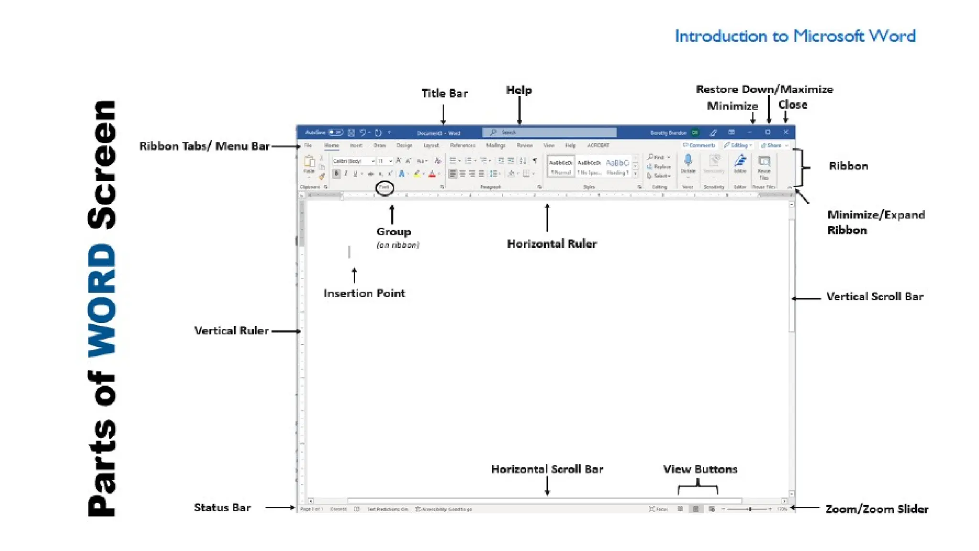Viewport: 979px width, 551px height.
Task: Toggle the AutoSave switch
Action: [336, 132]
